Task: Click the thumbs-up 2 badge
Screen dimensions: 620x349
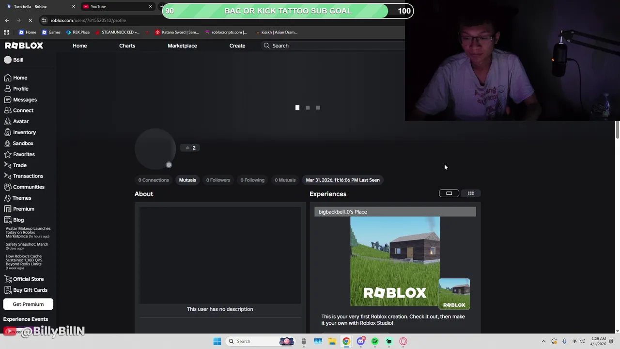Action: click(190, 148)
